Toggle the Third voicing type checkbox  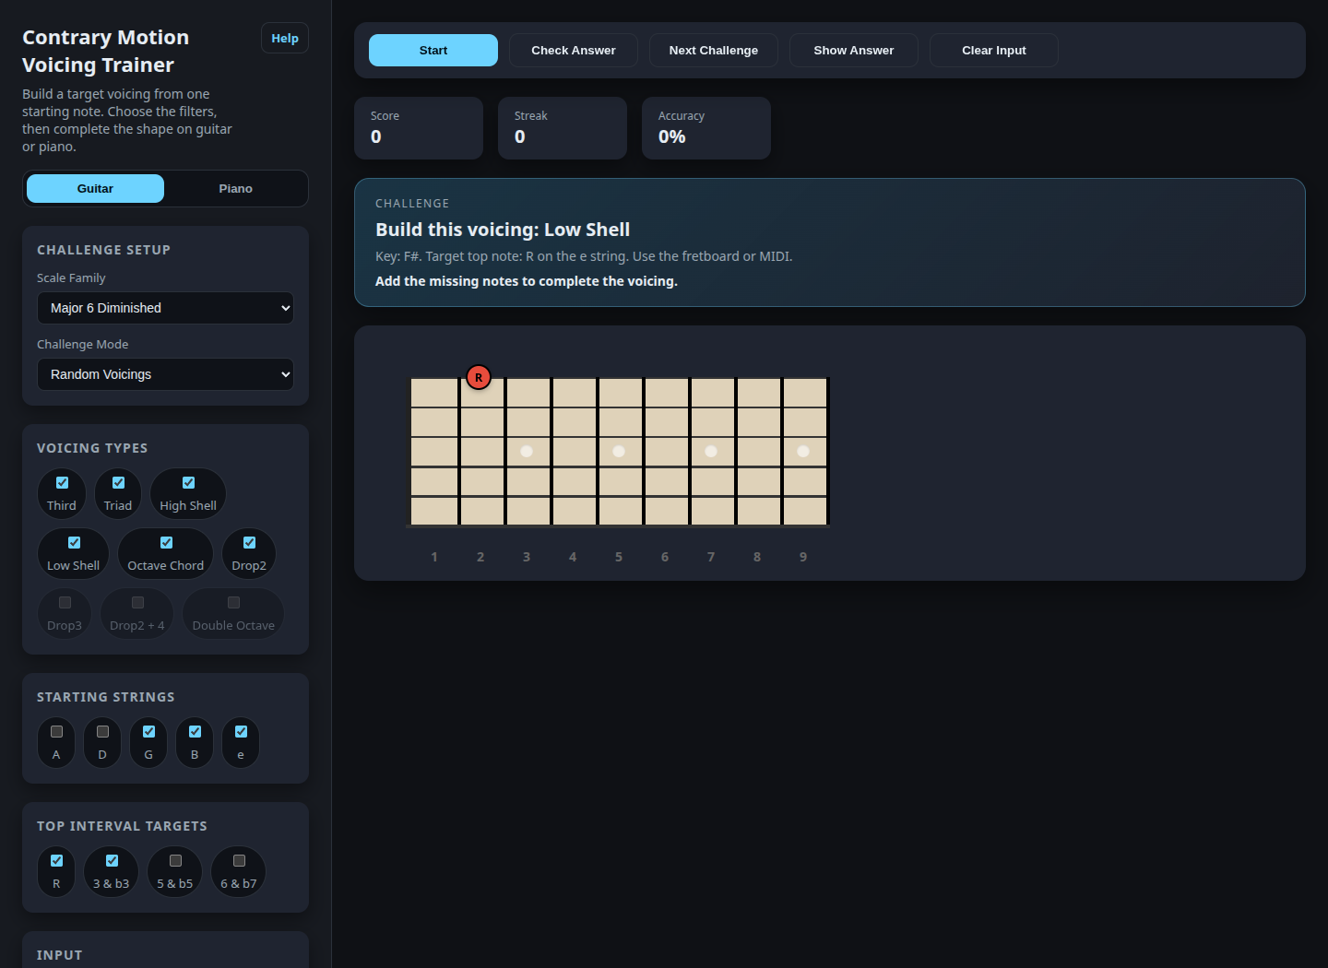62,482
